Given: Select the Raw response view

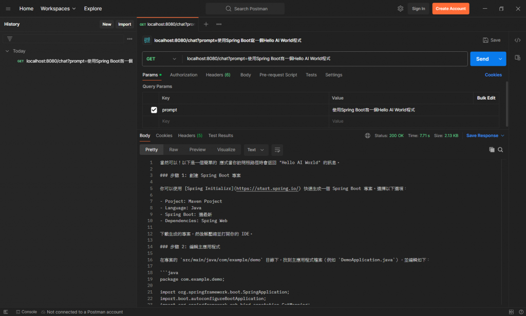Looking at the screenshot, I should click(x=174, y=150).
